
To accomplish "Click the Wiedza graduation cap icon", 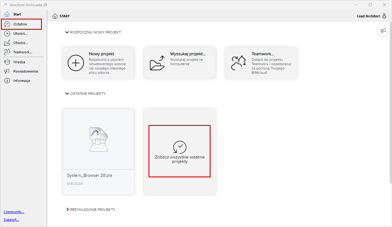I will 7,62.
